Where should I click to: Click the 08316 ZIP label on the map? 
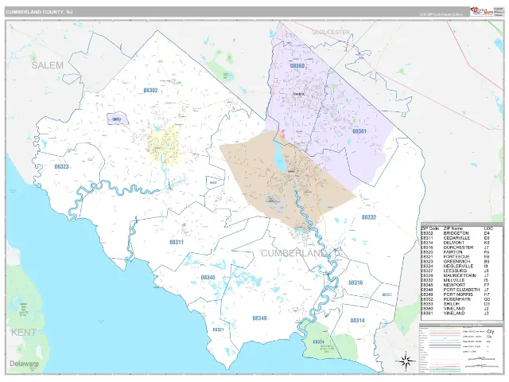click(356, 283)
